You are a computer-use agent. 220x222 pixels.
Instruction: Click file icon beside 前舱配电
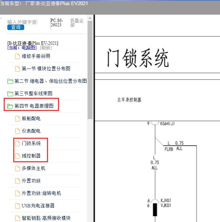[x=18, y=119]
